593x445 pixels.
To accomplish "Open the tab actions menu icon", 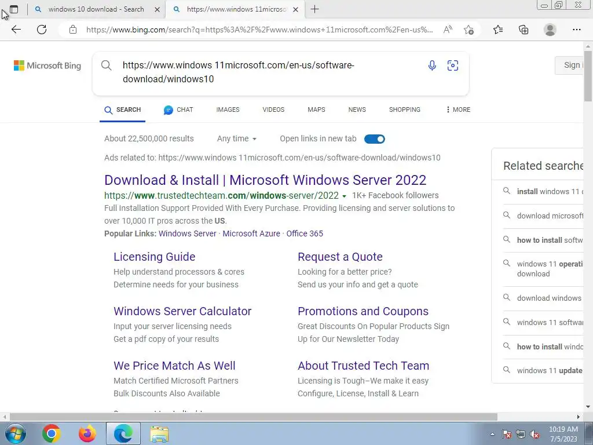I will point(14,9).
